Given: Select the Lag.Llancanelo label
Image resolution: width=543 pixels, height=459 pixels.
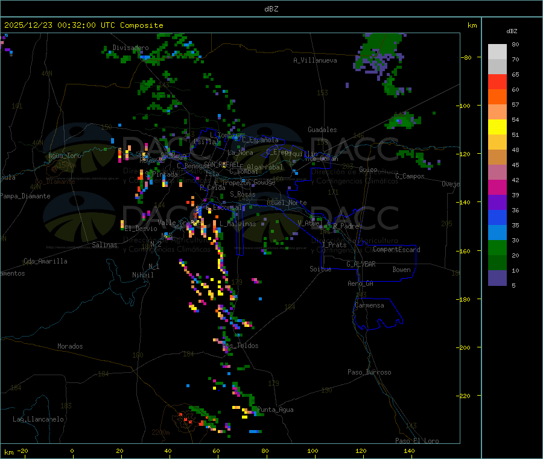Looking at the screenshot, I should point(39,419).
